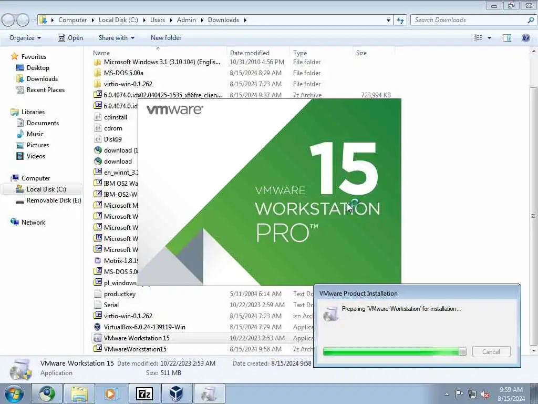Select the MS-DOS 5.00a folder icon
This screenshot has width=538, height=404.
[x=97, y=73]
